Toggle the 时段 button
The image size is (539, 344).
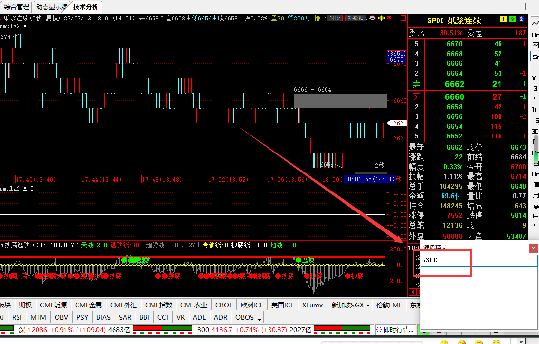pos(335,18)
